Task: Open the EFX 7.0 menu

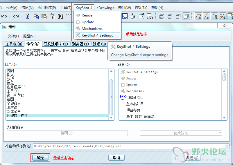Action: [x=141, y=8]
